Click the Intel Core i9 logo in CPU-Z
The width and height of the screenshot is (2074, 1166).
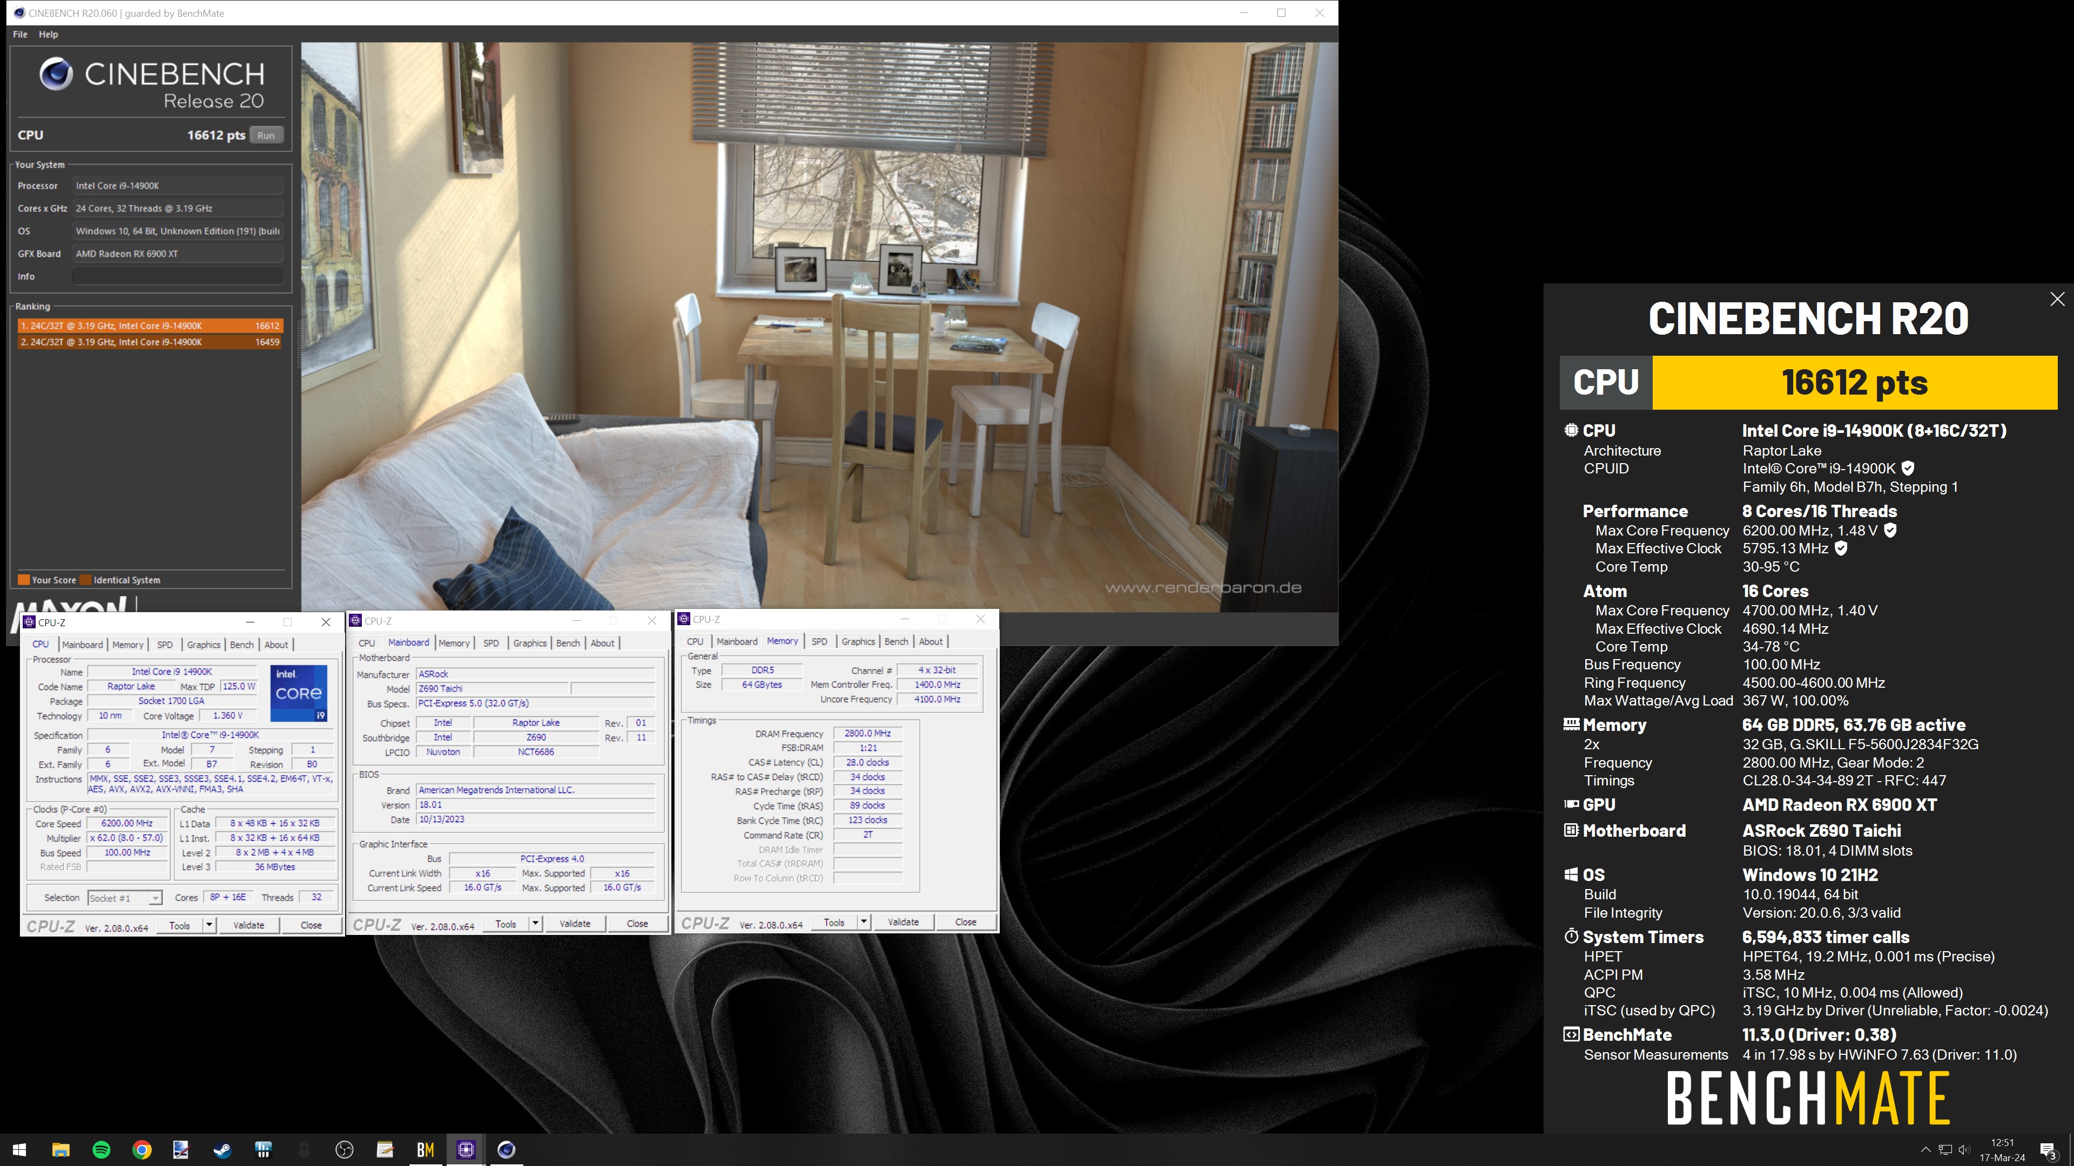[299, 693]
